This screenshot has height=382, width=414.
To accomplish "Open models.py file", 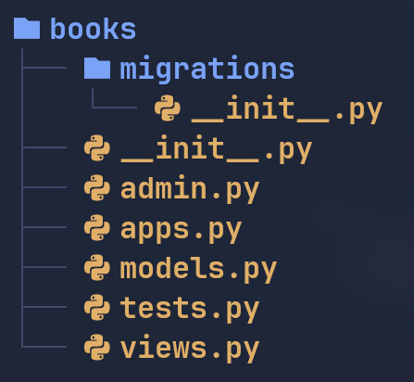I will pyautogui.click(x=198, y=269).
